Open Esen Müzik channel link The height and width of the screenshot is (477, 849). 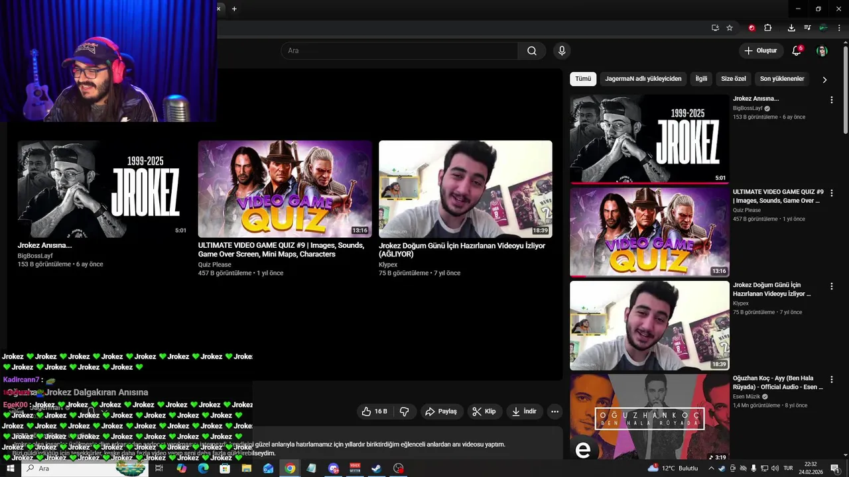[x=747, y=397]
